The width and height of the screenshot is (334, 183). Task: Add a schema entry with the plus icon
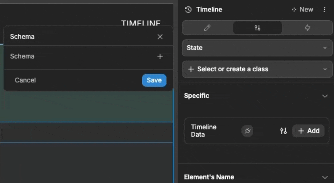160,56
